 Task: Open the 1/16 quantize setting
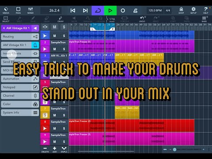pos(112,19)
